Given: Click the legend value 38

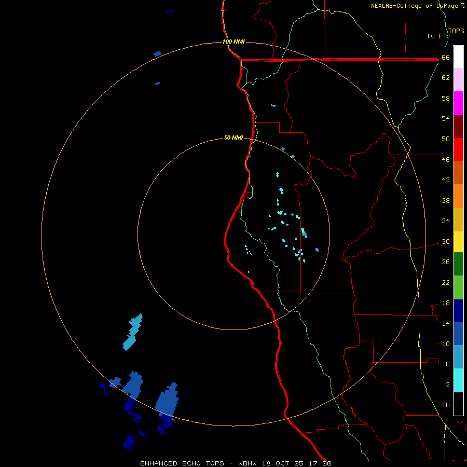Looking at the screenshot, I should click(446, 200).
